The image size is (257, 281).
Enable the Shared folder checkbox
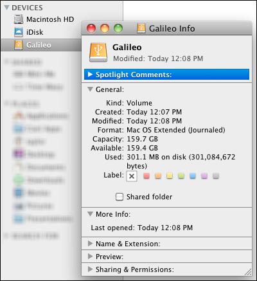pos(120,197)
